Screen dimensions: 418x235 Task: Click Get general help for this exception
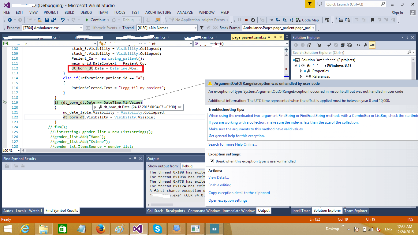pos(237,136)
